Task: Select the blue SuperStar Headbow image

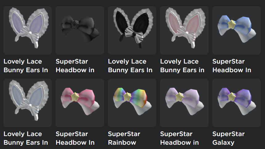Action: coord(236,31)
